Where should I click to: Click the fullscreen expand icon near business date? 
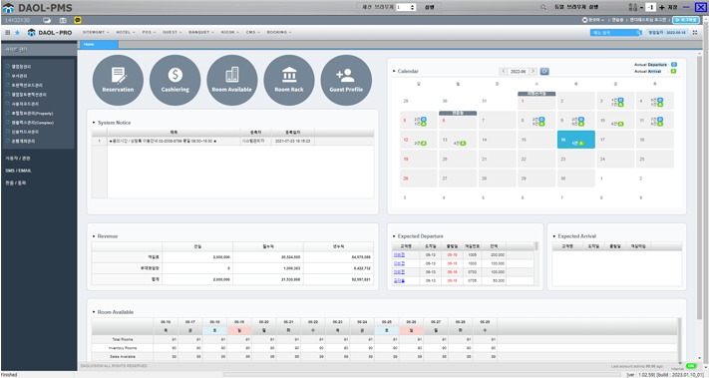pyautogui.click(x=694, y=33)
